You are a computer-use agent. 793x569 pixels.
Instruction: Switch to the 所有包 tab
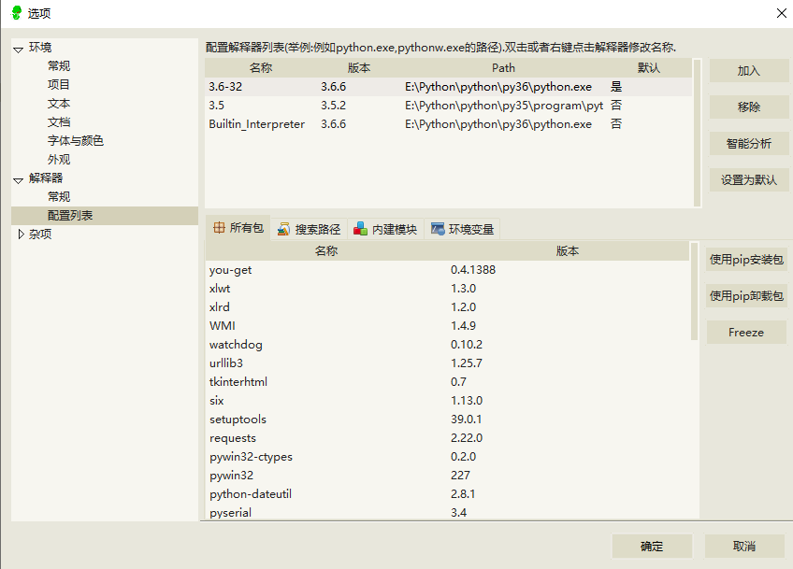(x=238, y=228)
